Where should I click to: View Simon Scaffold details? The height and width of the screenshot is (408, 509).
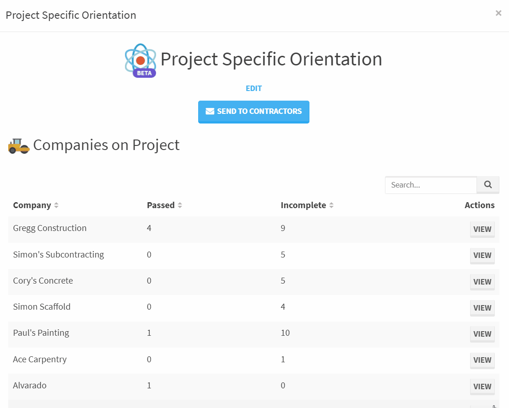[x=482, y=308]
